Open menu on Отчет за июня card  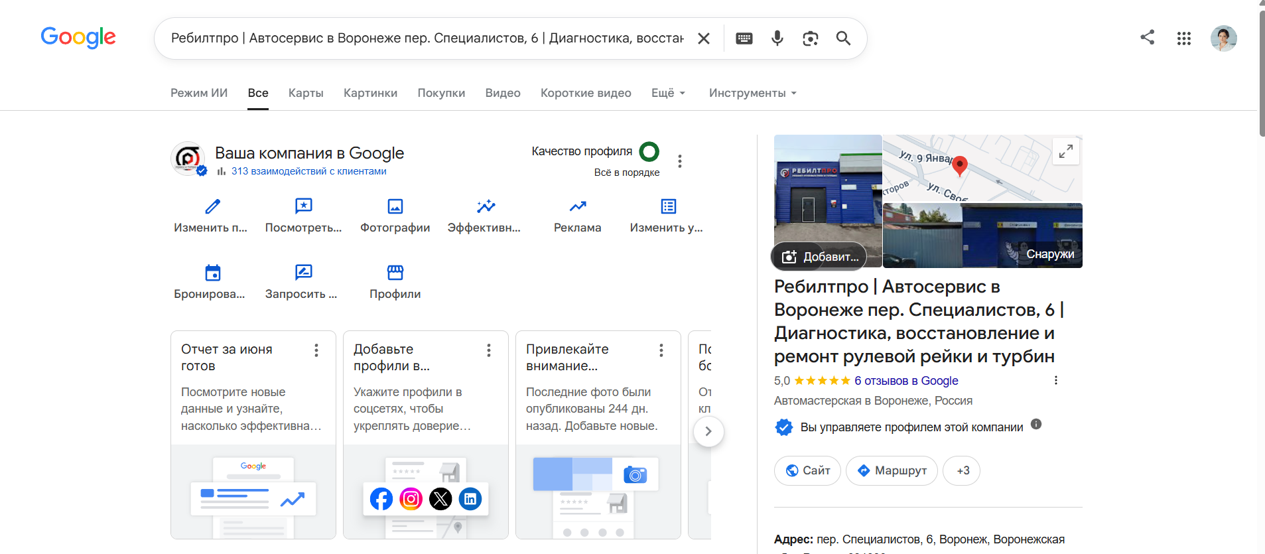(316, 350)
